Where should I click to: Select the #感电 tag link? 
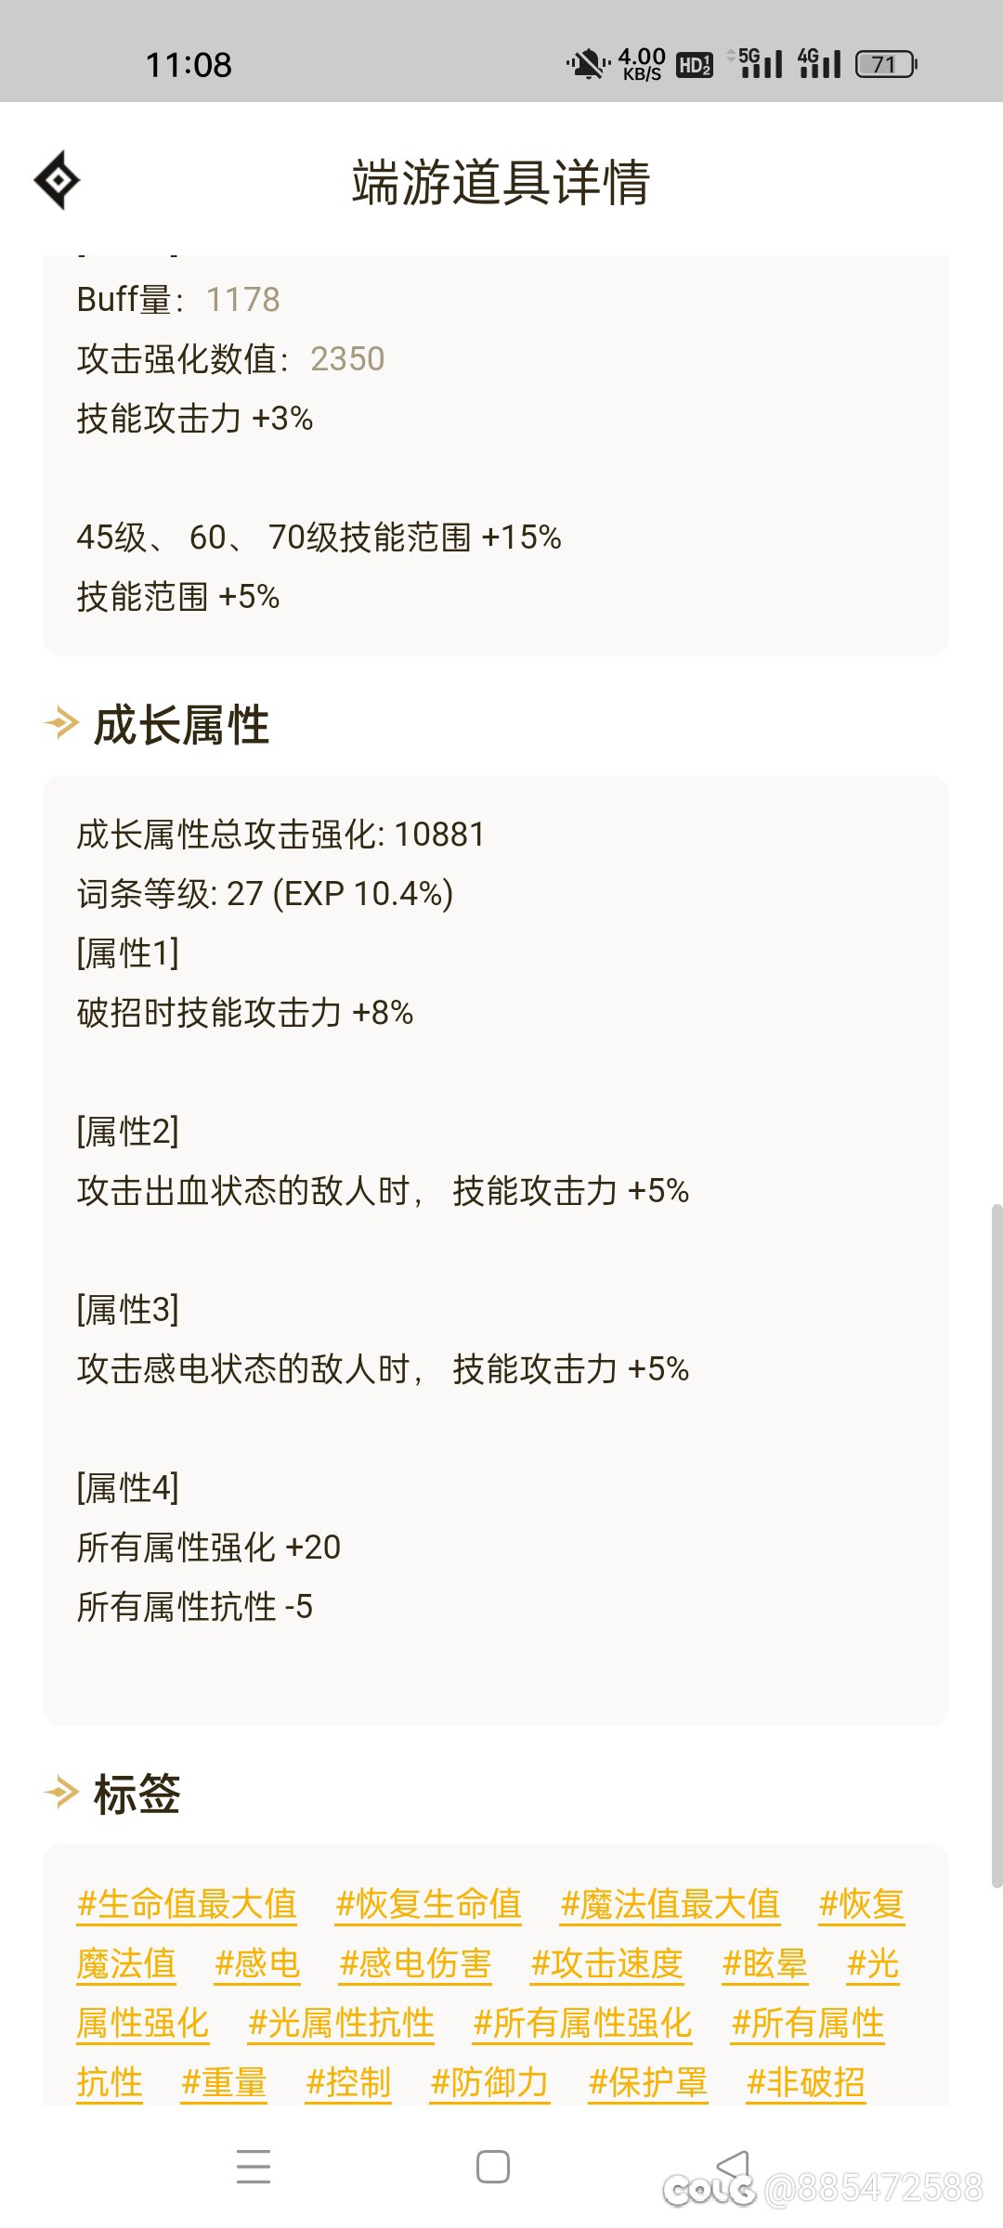(257, 1963)
